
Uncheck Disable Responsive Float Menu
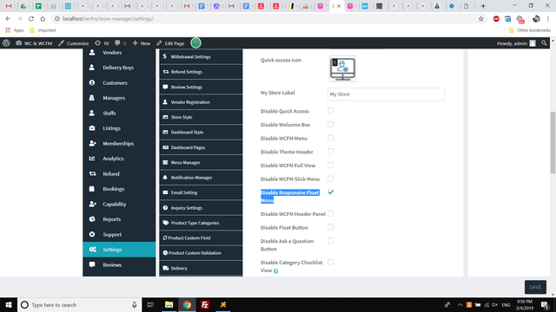330,192
